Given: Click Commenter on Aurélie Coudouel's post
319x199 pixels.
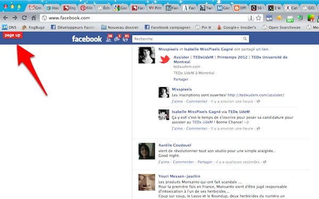Looking at the screenshot, I should pos(183,162).
